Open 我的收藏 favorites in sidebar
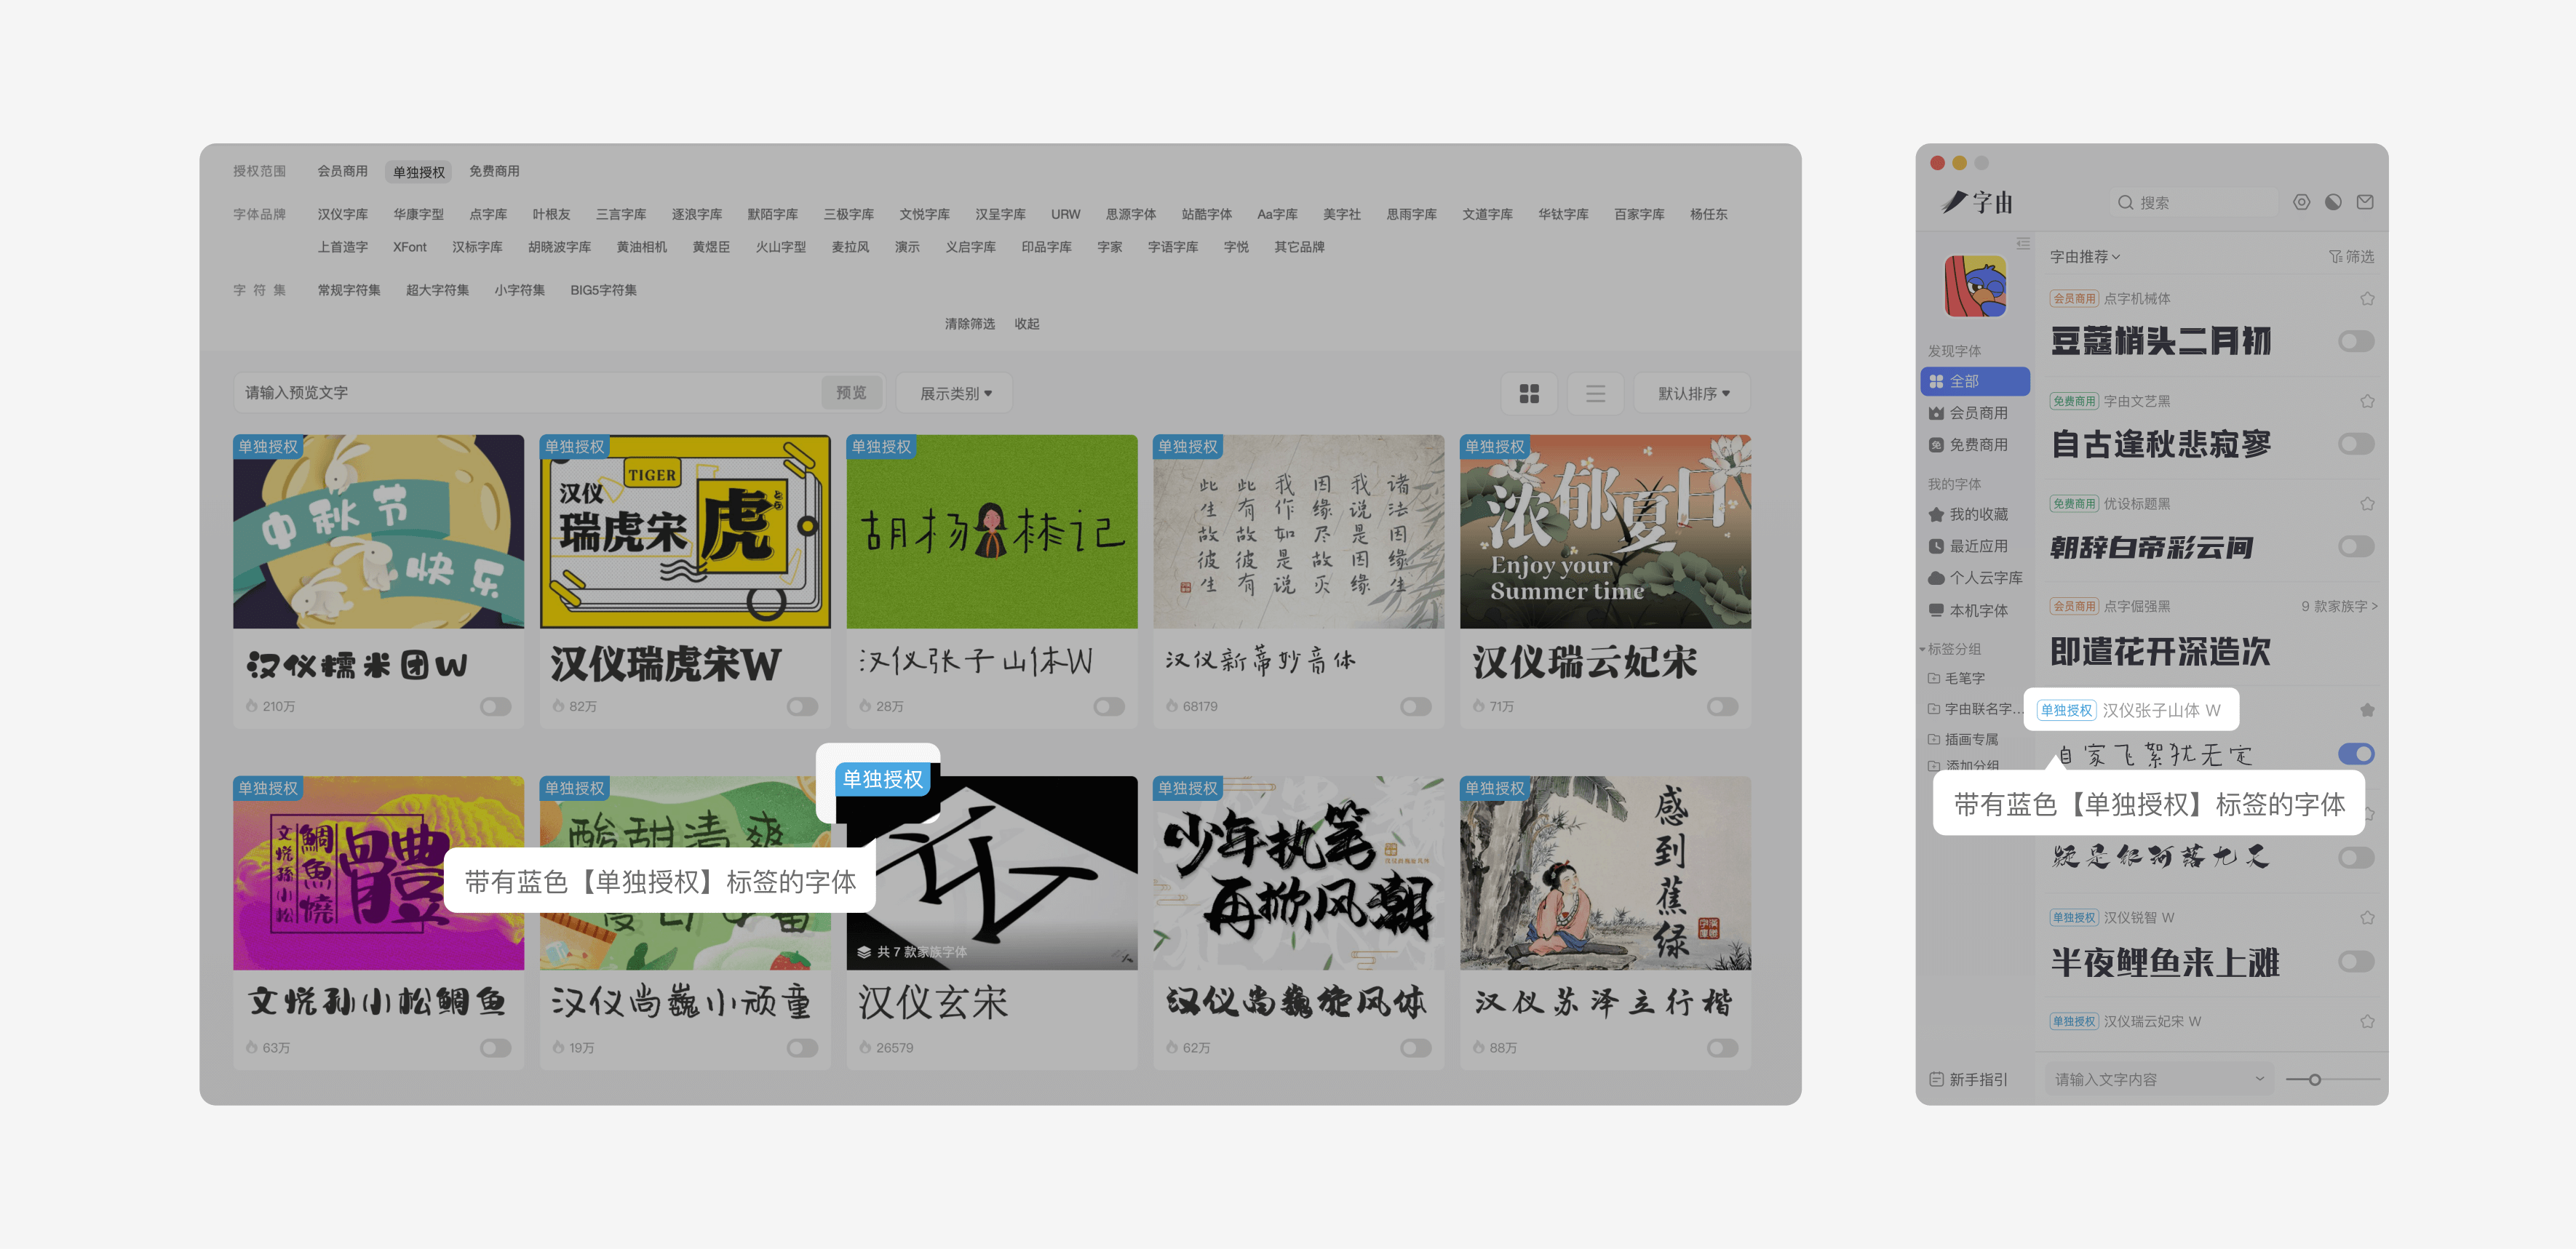The width and height of the screenshot is (2576, 1249). (1968, 514)
